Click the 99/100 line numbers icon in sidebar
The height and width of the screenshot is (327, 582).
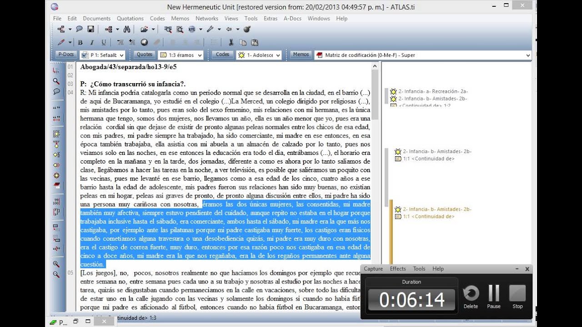[x=56, y=202]
